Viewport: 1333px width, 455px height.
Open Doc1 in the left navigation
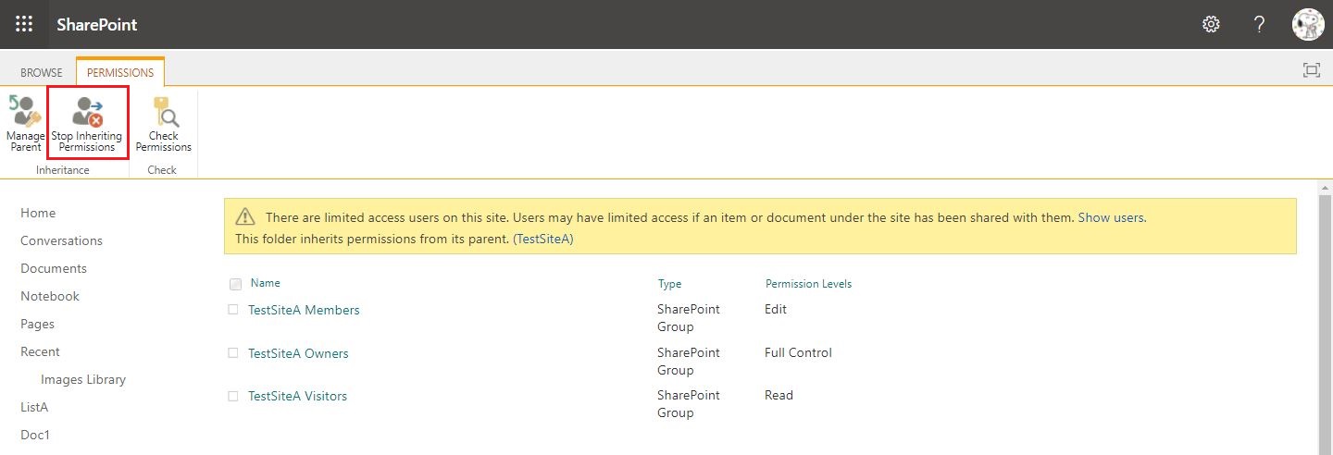pos(36,435)
